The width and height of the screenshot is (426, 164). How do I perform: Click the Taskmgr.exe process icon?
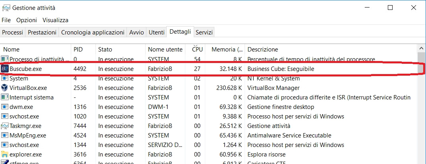pyautogui.click(x=5, y=126)
